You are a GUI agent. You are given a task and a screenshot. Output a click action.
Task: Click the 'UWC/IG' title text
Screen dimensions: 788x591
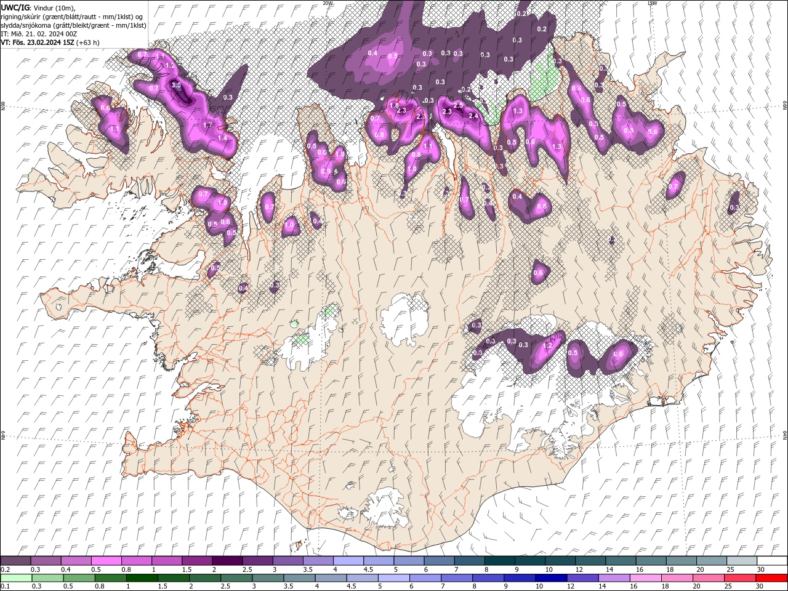click(x=15, y=7)
